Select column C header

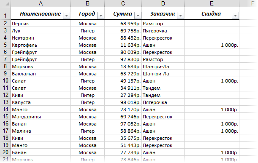[x=123, y=3]
